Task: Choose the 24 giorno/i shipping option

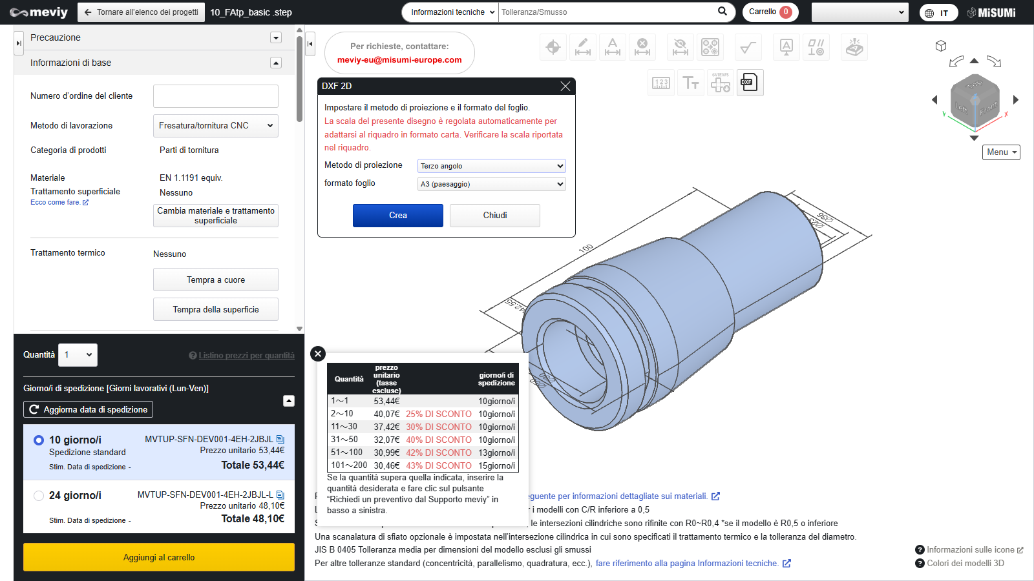Action: (39, 496)
